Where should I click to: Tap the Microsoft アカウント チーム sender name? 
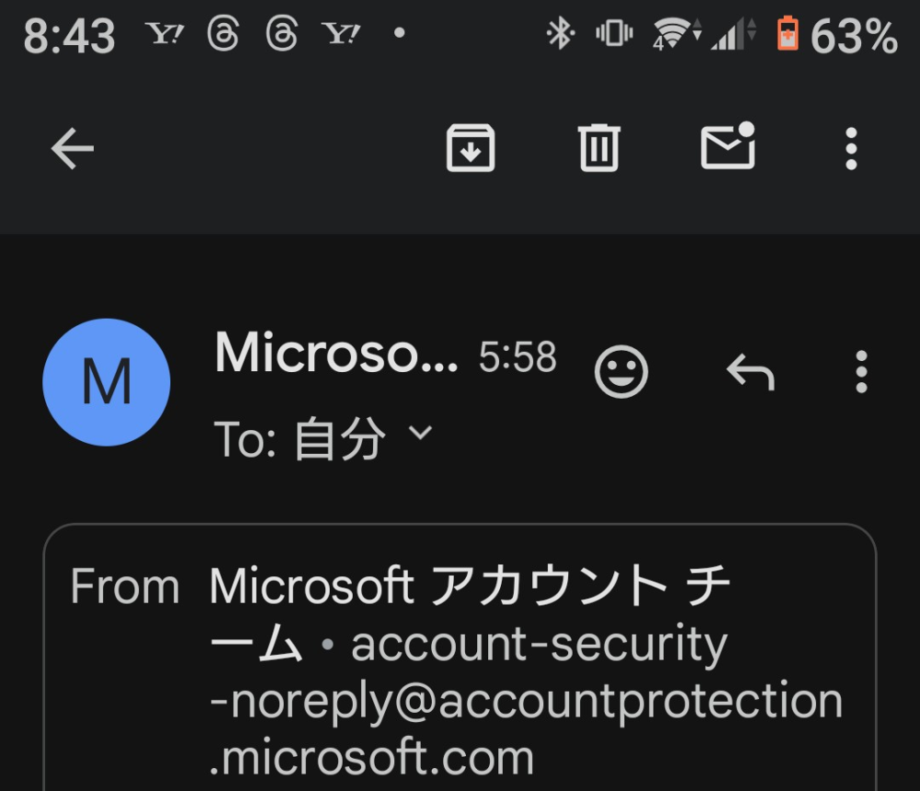(x=470, y=614)
